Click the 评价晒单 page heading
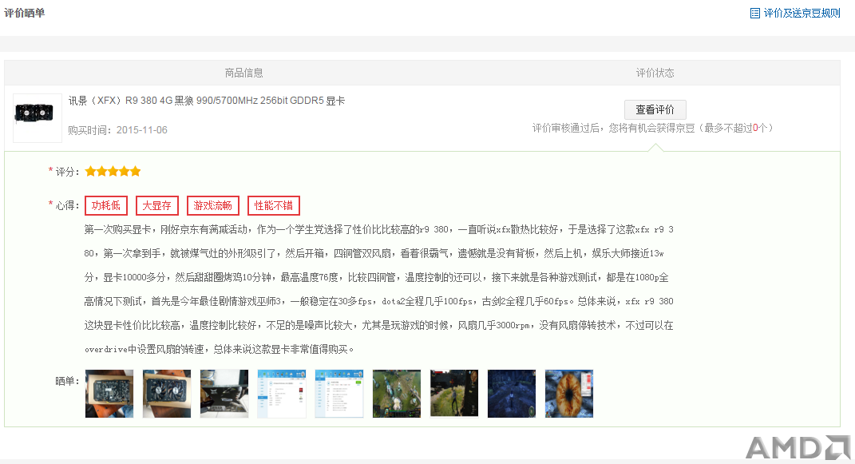 tap(25, 13)
